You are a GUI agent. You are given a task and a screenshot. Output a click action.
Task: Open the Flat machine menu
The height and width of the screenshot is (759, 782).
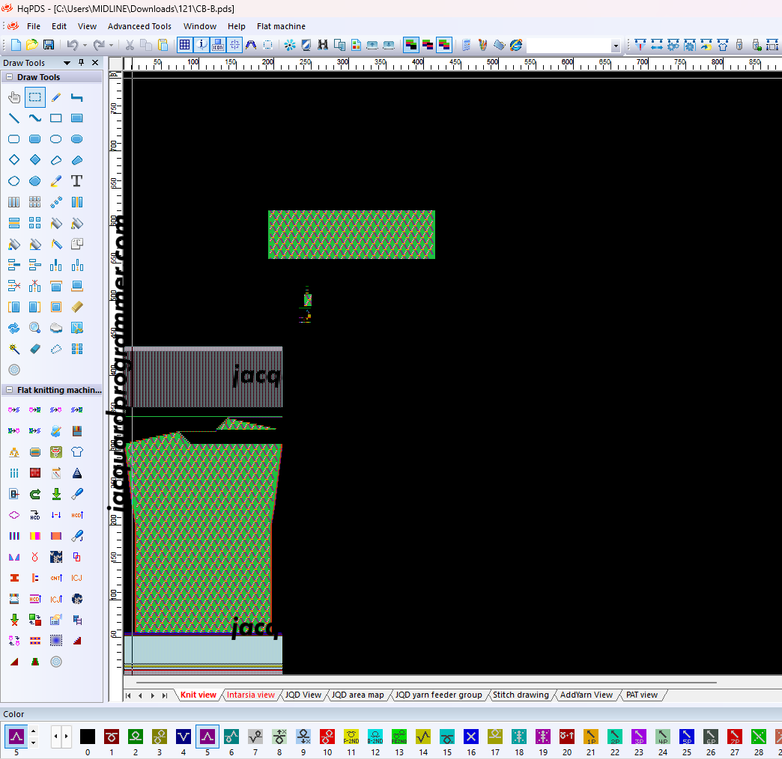pyautogui.click(x=281, y=26)
